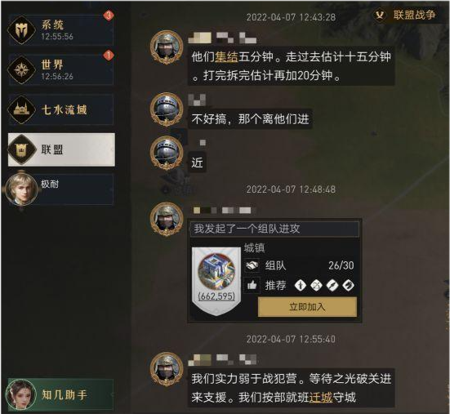
Task: Open the 世界 channel compass icon
Action: click(21, 69)
